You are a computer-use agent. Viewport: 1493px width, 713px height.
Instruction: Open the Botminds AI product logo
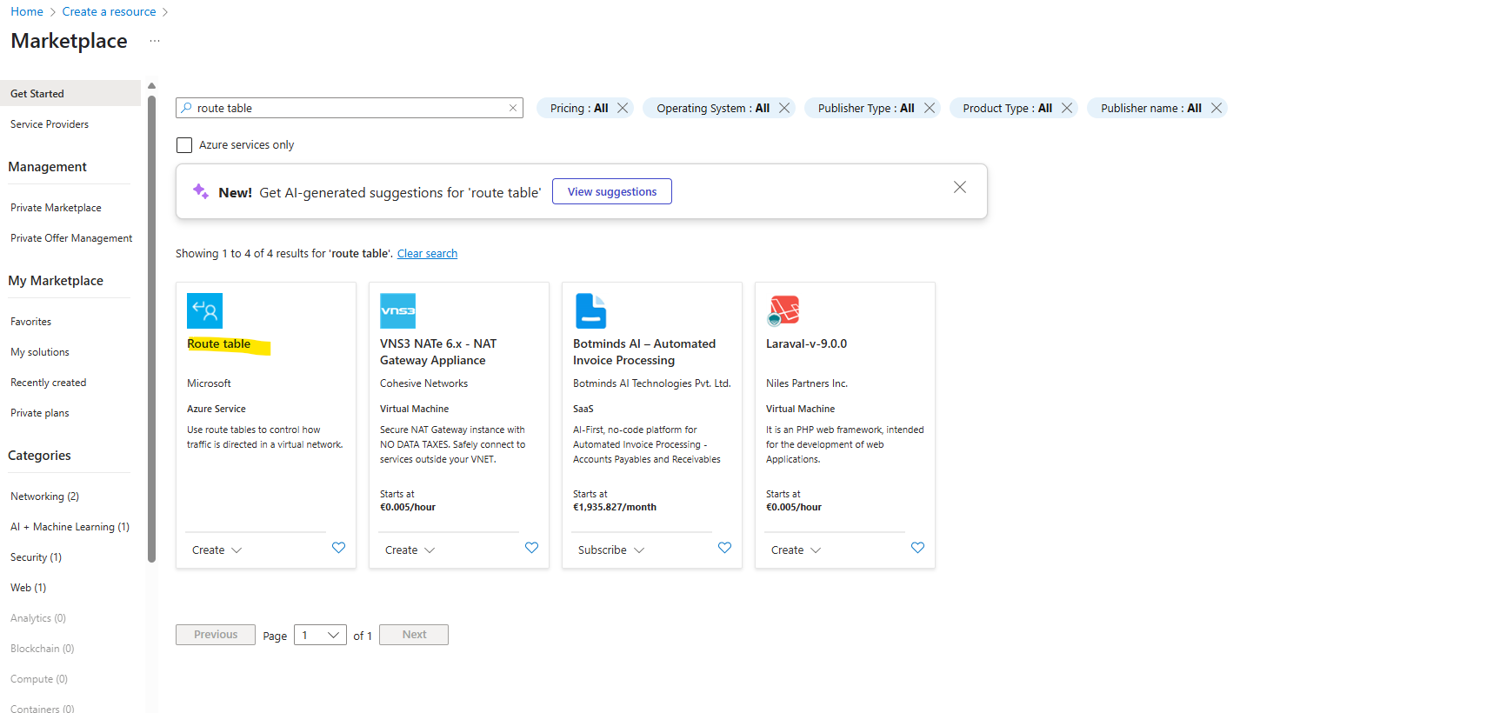(x=590, y=310)
